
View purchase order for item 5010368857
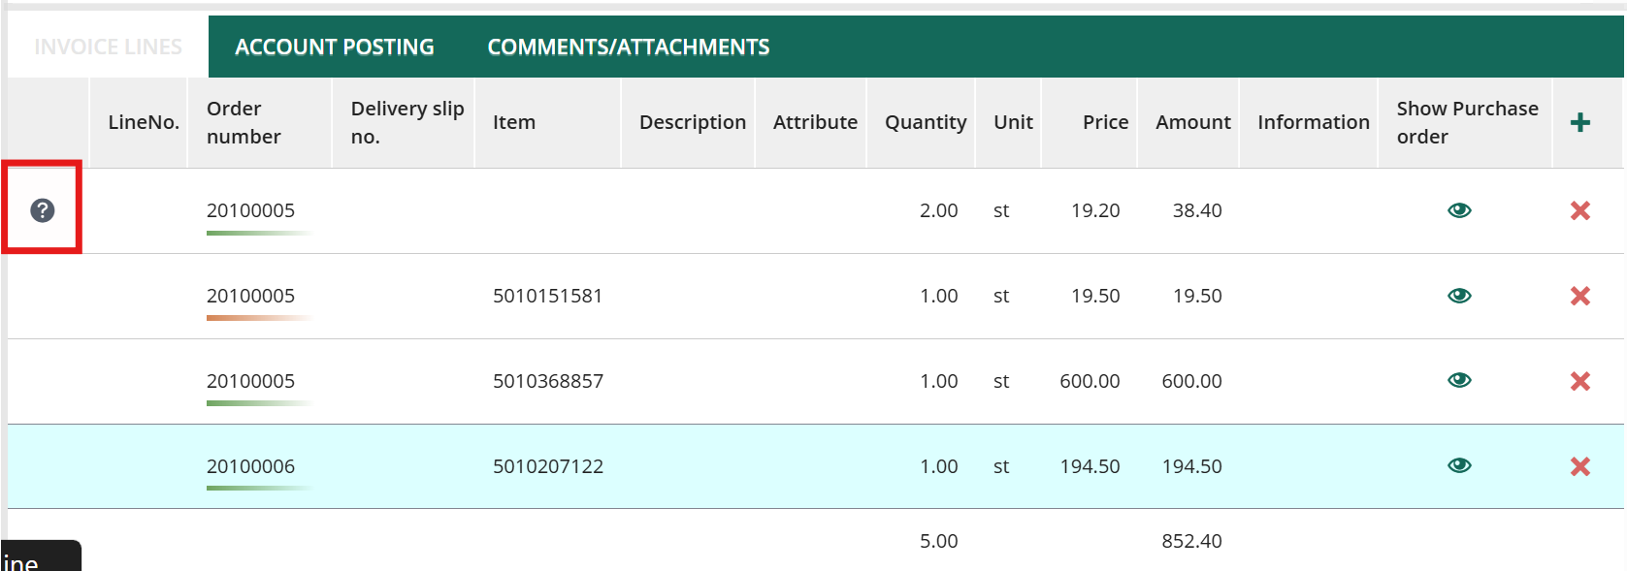click(1459, 380)
